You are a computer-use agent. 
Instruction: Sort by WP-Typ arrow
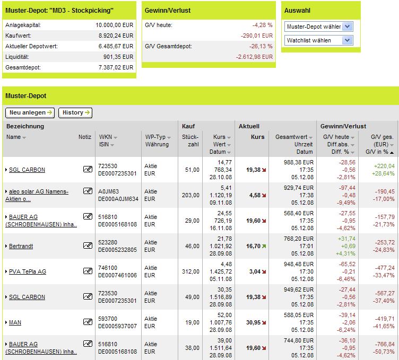tap(169, 137)
